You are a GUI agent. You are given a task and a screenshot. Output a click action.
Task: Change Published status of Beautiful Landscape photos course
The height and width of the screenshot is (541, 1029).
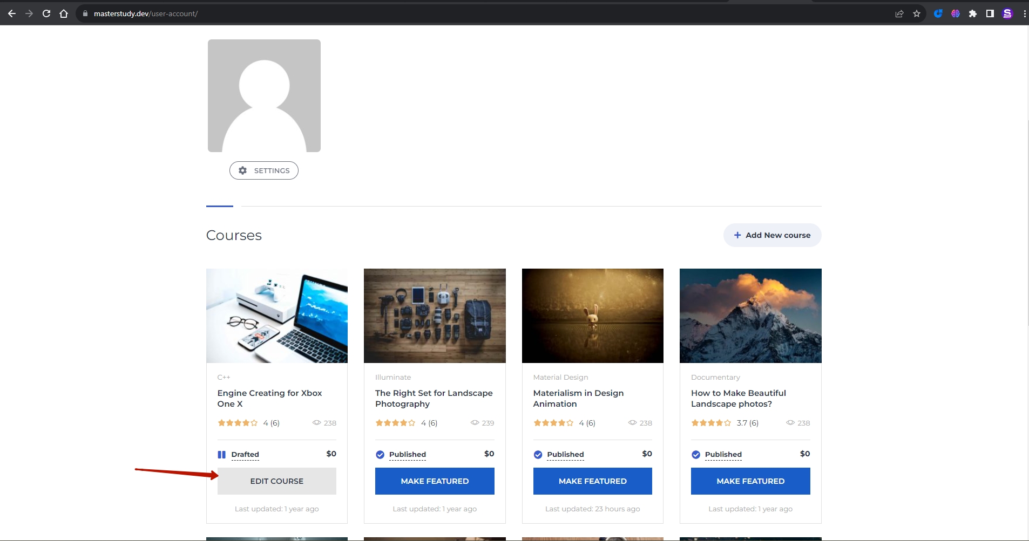[x=723, y=455]
